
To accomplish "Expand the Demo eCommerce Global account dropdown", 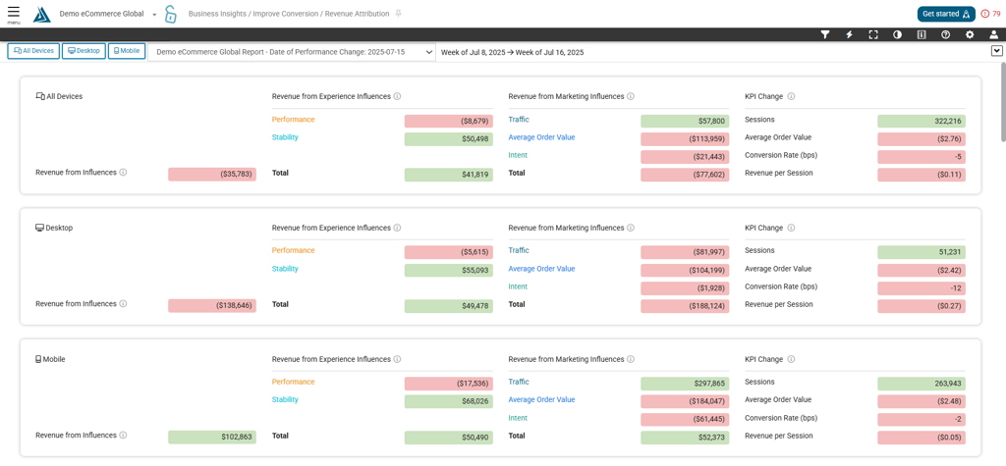I will pyautogui.click(x=154, y=14).
